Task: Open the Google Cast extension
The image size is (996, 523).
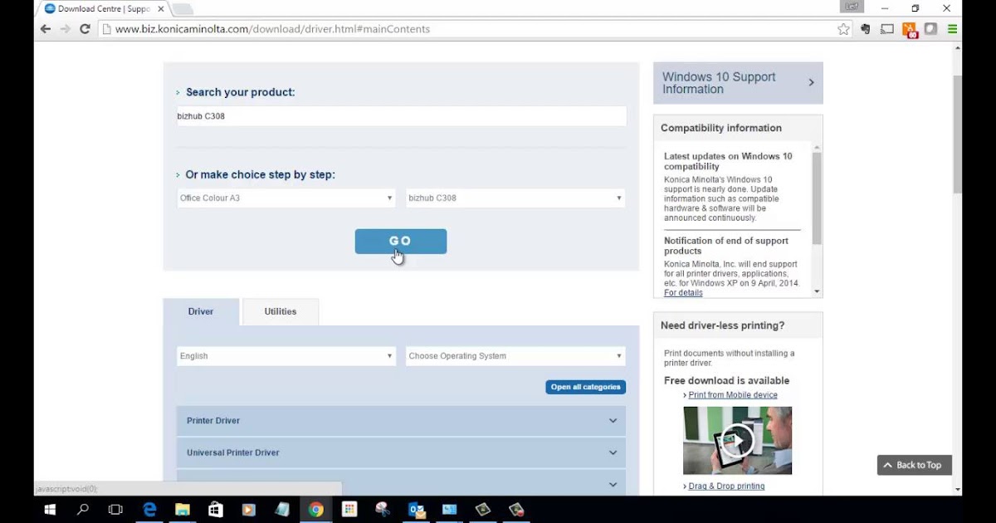Action: [x=887, y=29]
